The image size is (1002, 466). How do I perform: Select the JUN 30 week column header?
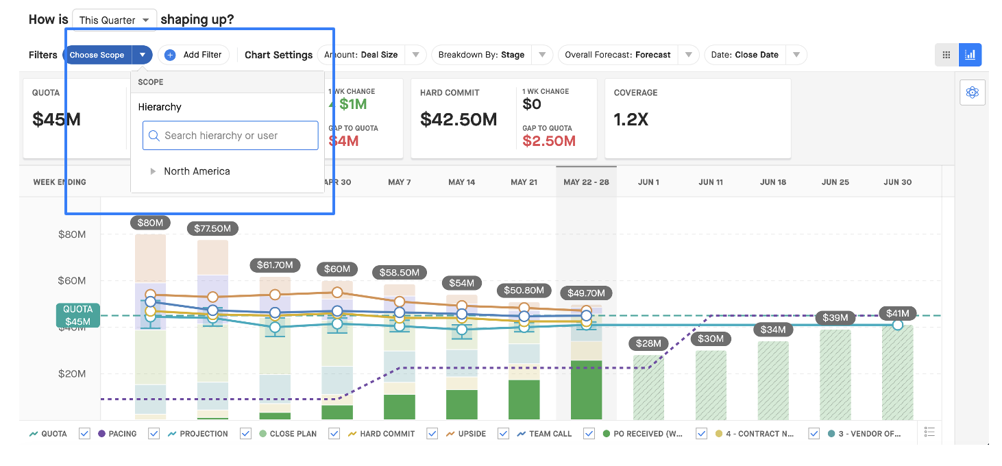898,182
